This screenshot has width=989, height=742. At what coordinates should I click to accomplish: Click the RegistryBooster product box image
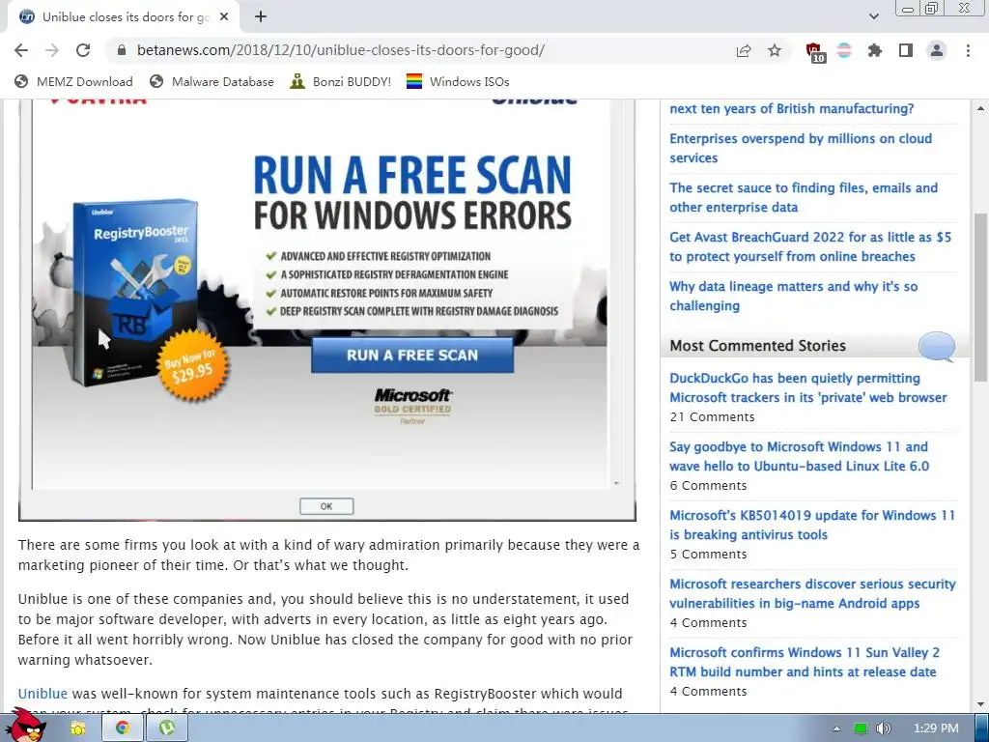134,292
